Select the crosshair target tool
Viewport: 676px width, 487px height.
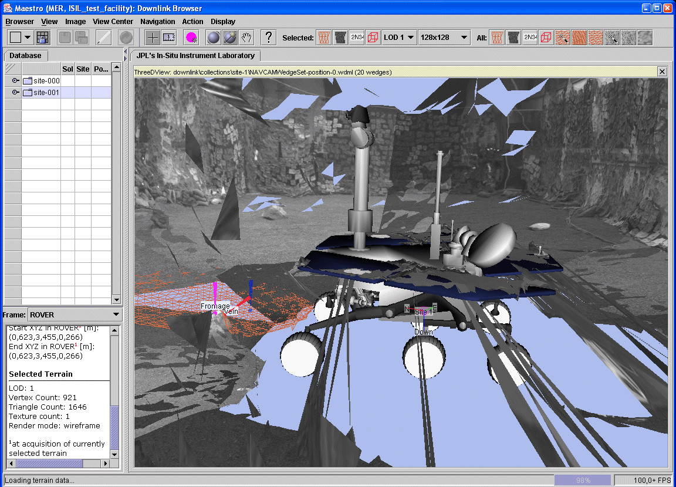[x=153, y=38]
